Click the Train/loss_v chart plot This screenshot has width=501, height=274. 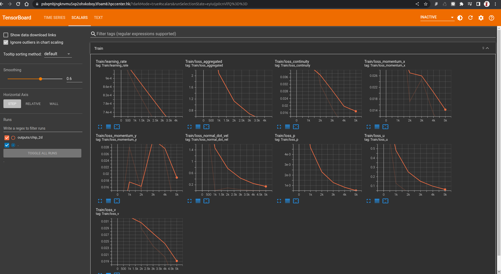coord(147,242)
